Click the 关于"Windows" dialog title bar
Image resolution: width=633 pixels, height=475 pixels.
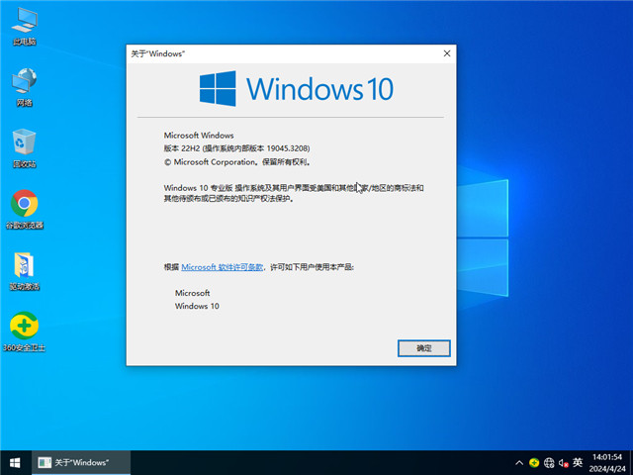click(277, 53)
